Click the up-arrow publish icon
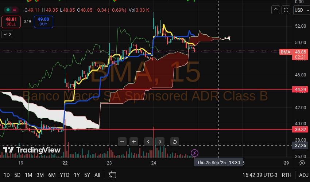Screen dimensions: 310x182 [x=276, y=10]
